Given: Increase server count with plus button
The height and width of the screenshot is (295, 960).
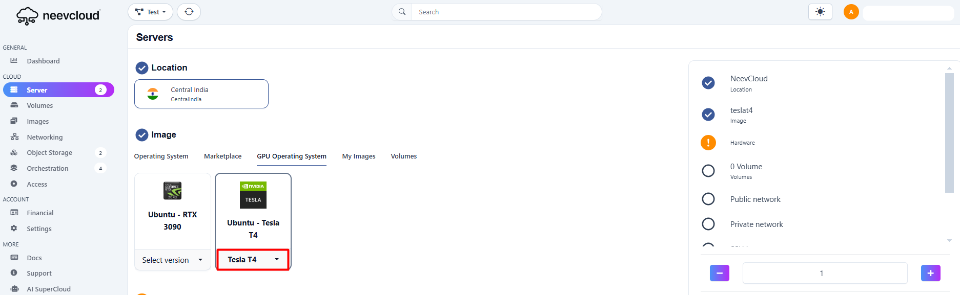Looking at the screenshot, I should 930,273.
